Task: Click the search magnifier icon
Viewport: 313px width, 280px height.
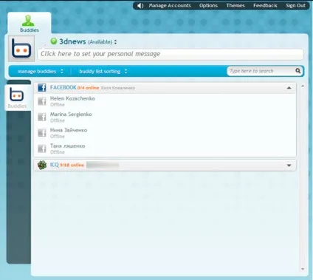Action: click(x=298, y=71)
